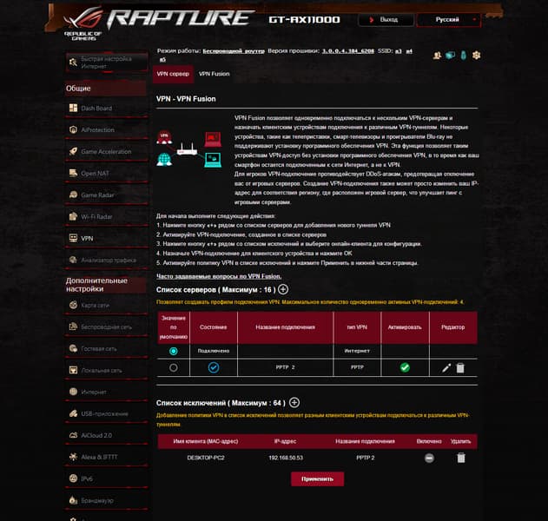Open Анализатор трафика sidebar item
Screen dimensions: 548x521
(x=106, y=260)
